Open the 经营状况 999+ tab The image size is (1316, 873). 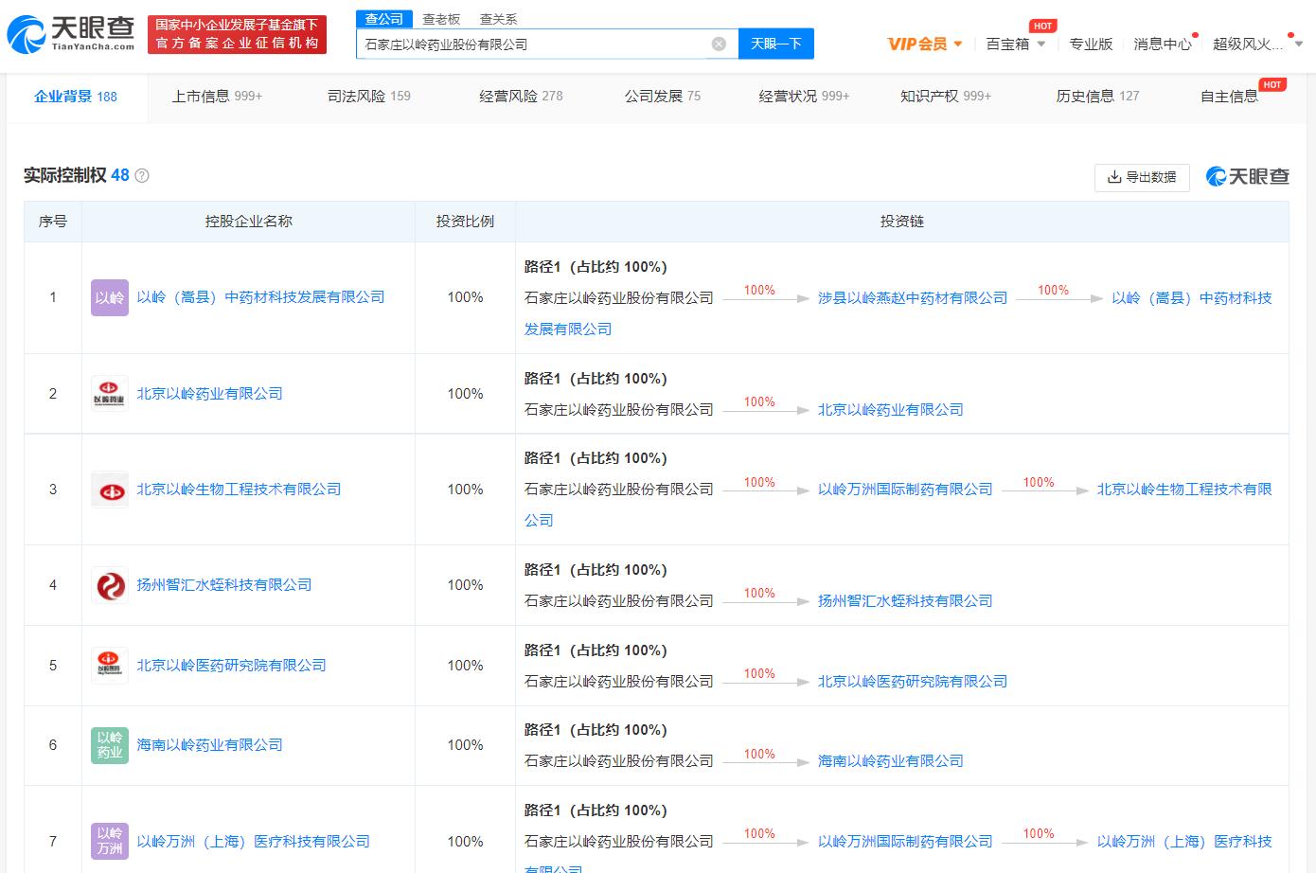804,97
